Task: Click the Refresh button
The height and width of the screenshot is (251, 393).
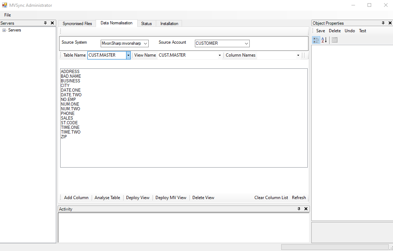Action: click(299, 198)
